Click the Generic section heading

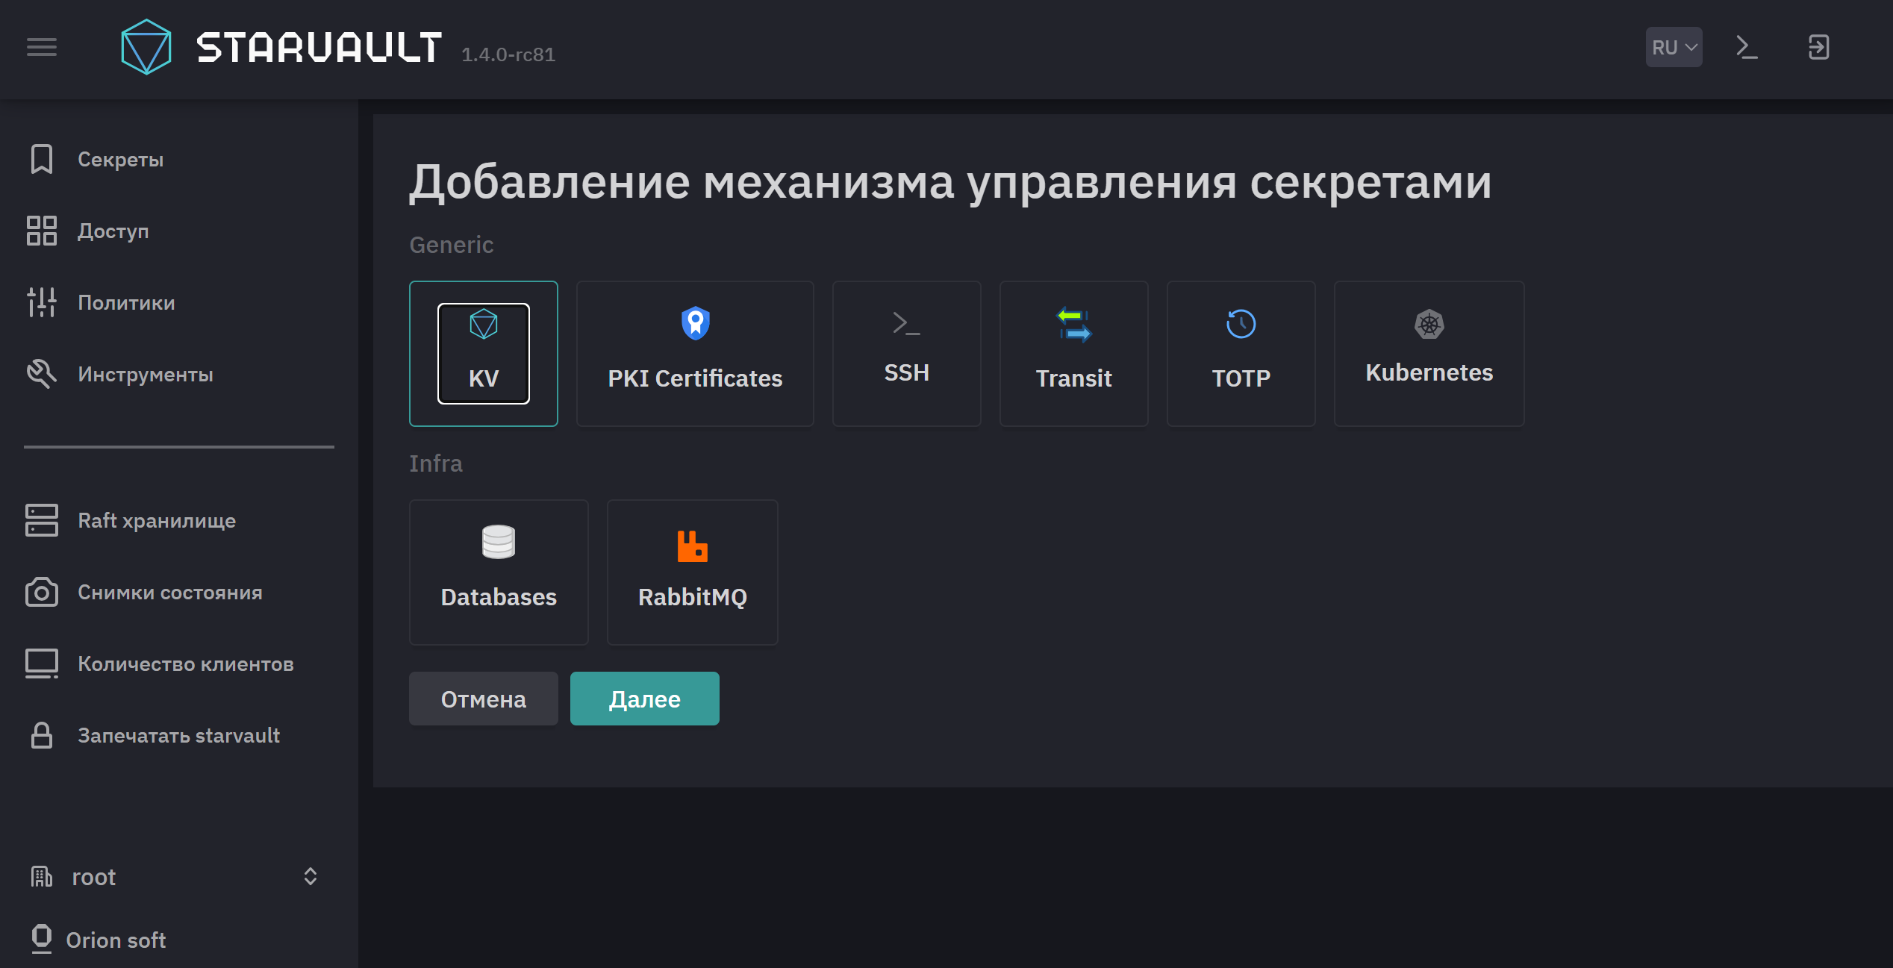[x=452, y=245]
